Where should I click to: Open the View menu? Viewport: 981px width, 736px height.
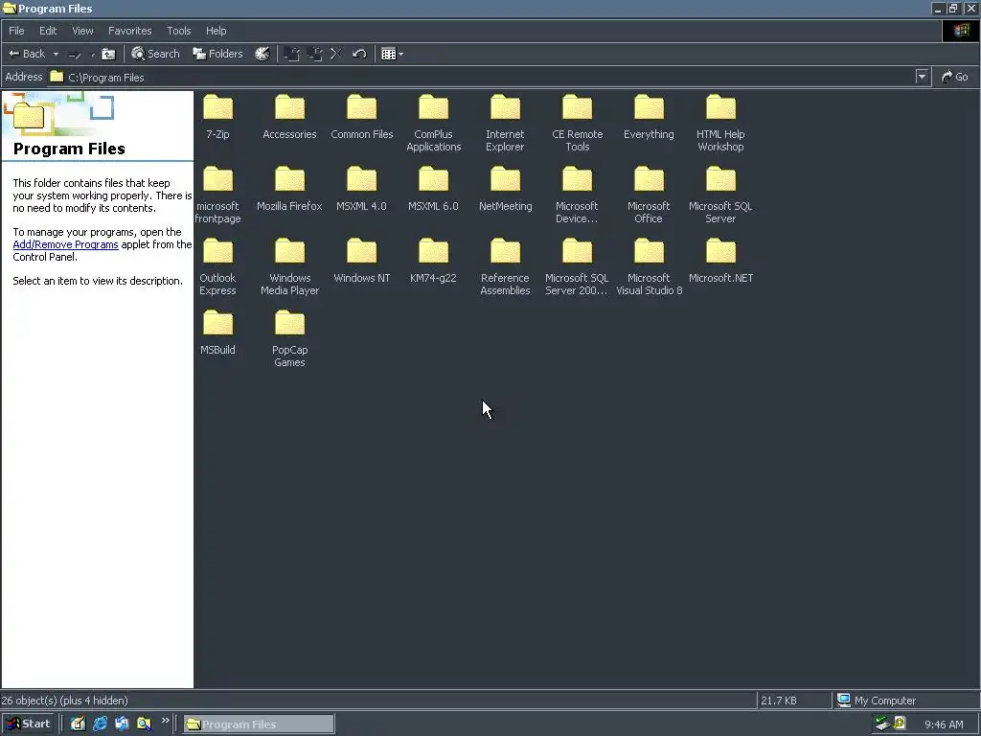coord(82,31)
